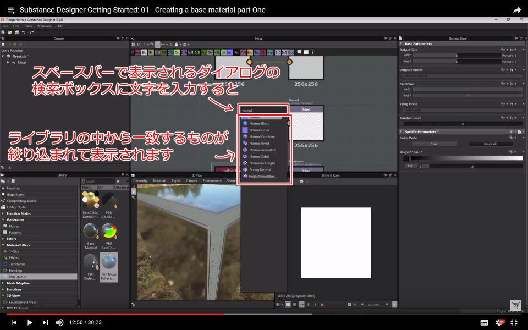The height and width of the screenshot is (330, 528).
Task: Open the Tools menu
Action: coord(28,26)
